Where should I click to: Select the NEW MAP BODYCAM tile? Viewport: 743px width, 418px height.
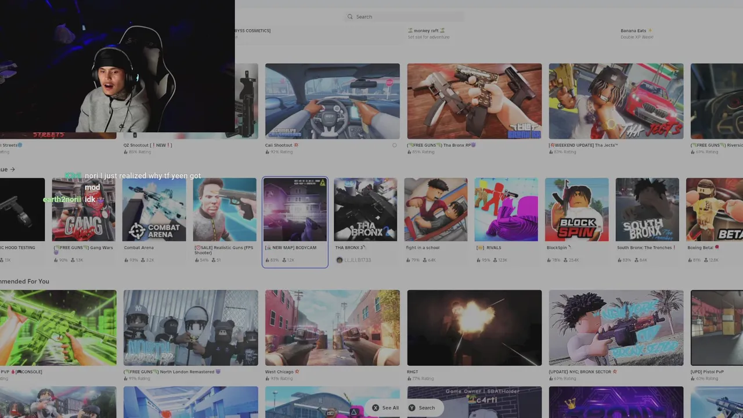point(295,222)
